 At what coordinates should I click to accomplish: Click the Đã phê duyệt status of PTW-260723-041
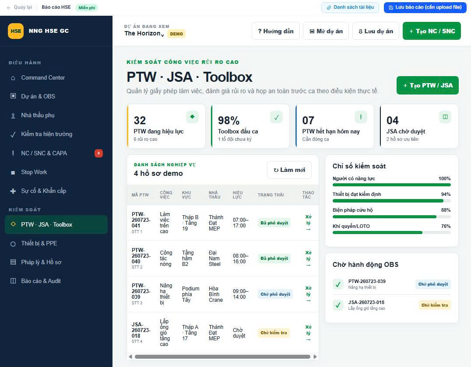tap(274, 223)
